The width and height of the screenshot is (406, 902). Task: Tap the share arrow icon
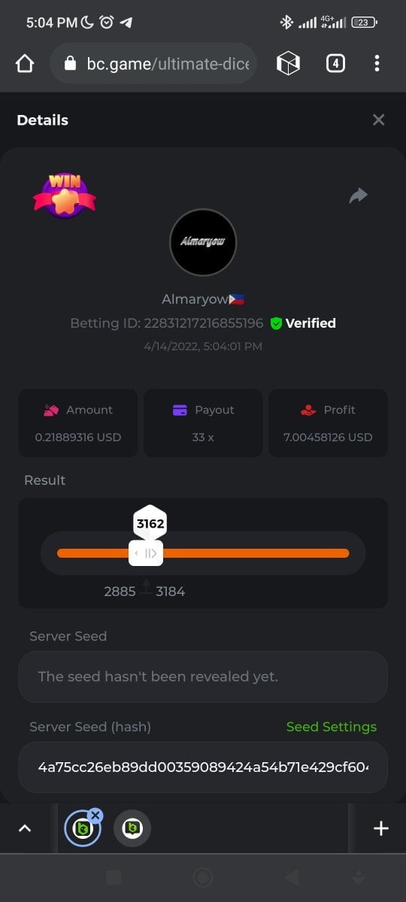click(359, 196)
